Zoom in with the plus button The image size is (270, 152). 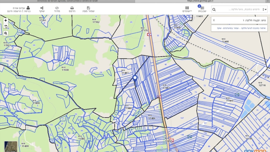[6, 21]
